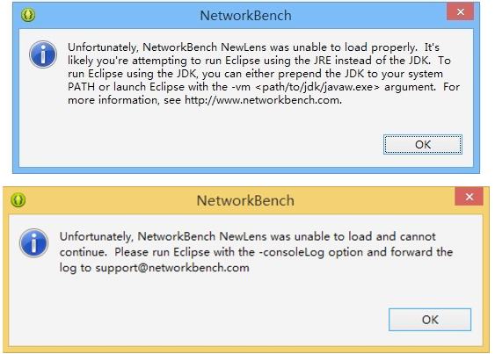Confirm OK in the consoleLog dialog

tap(430, 320)
